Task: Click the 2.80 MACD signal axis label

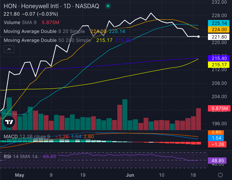Action: 216,132
